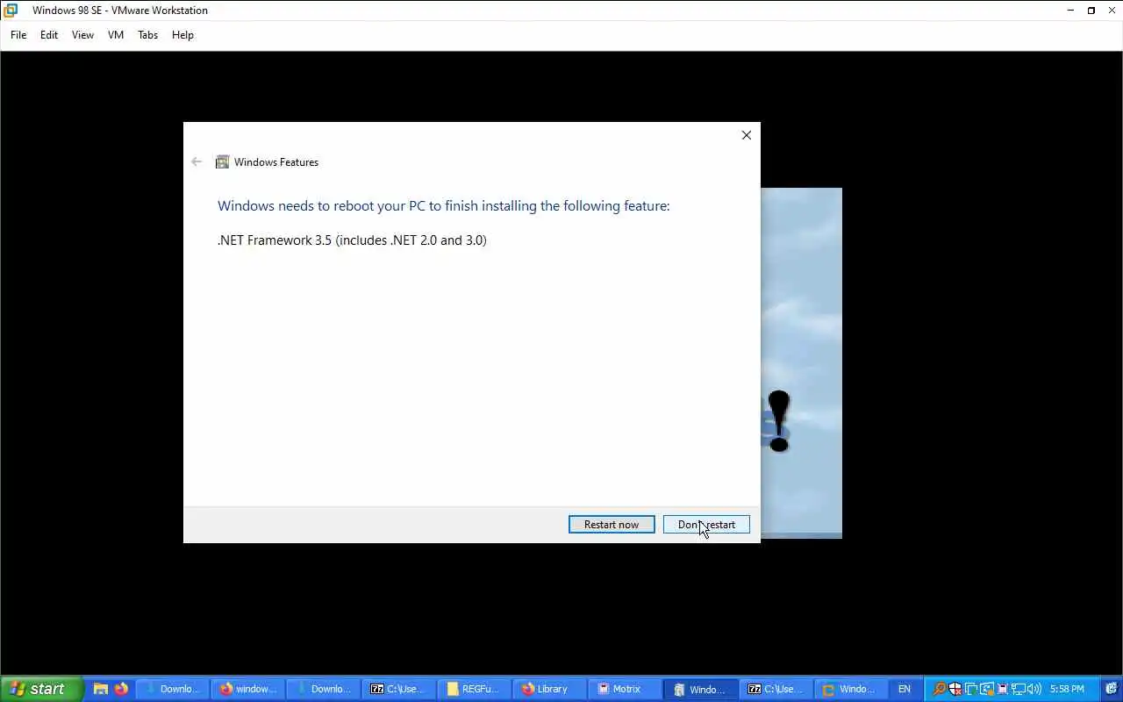Open the XP start menu
The height and width of the screenshot is (702, 1123).
(41, 689)
